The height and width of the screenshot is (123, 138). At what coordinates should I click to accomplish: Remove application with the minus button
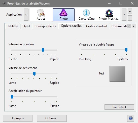click(x=130, y=18)
